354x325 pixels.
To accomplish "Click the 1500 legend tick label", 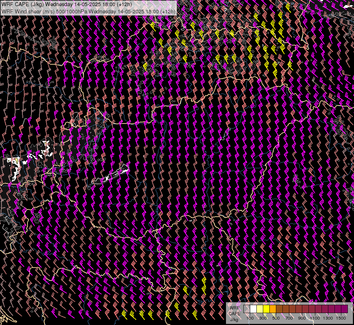I will (x=341, y=318).
